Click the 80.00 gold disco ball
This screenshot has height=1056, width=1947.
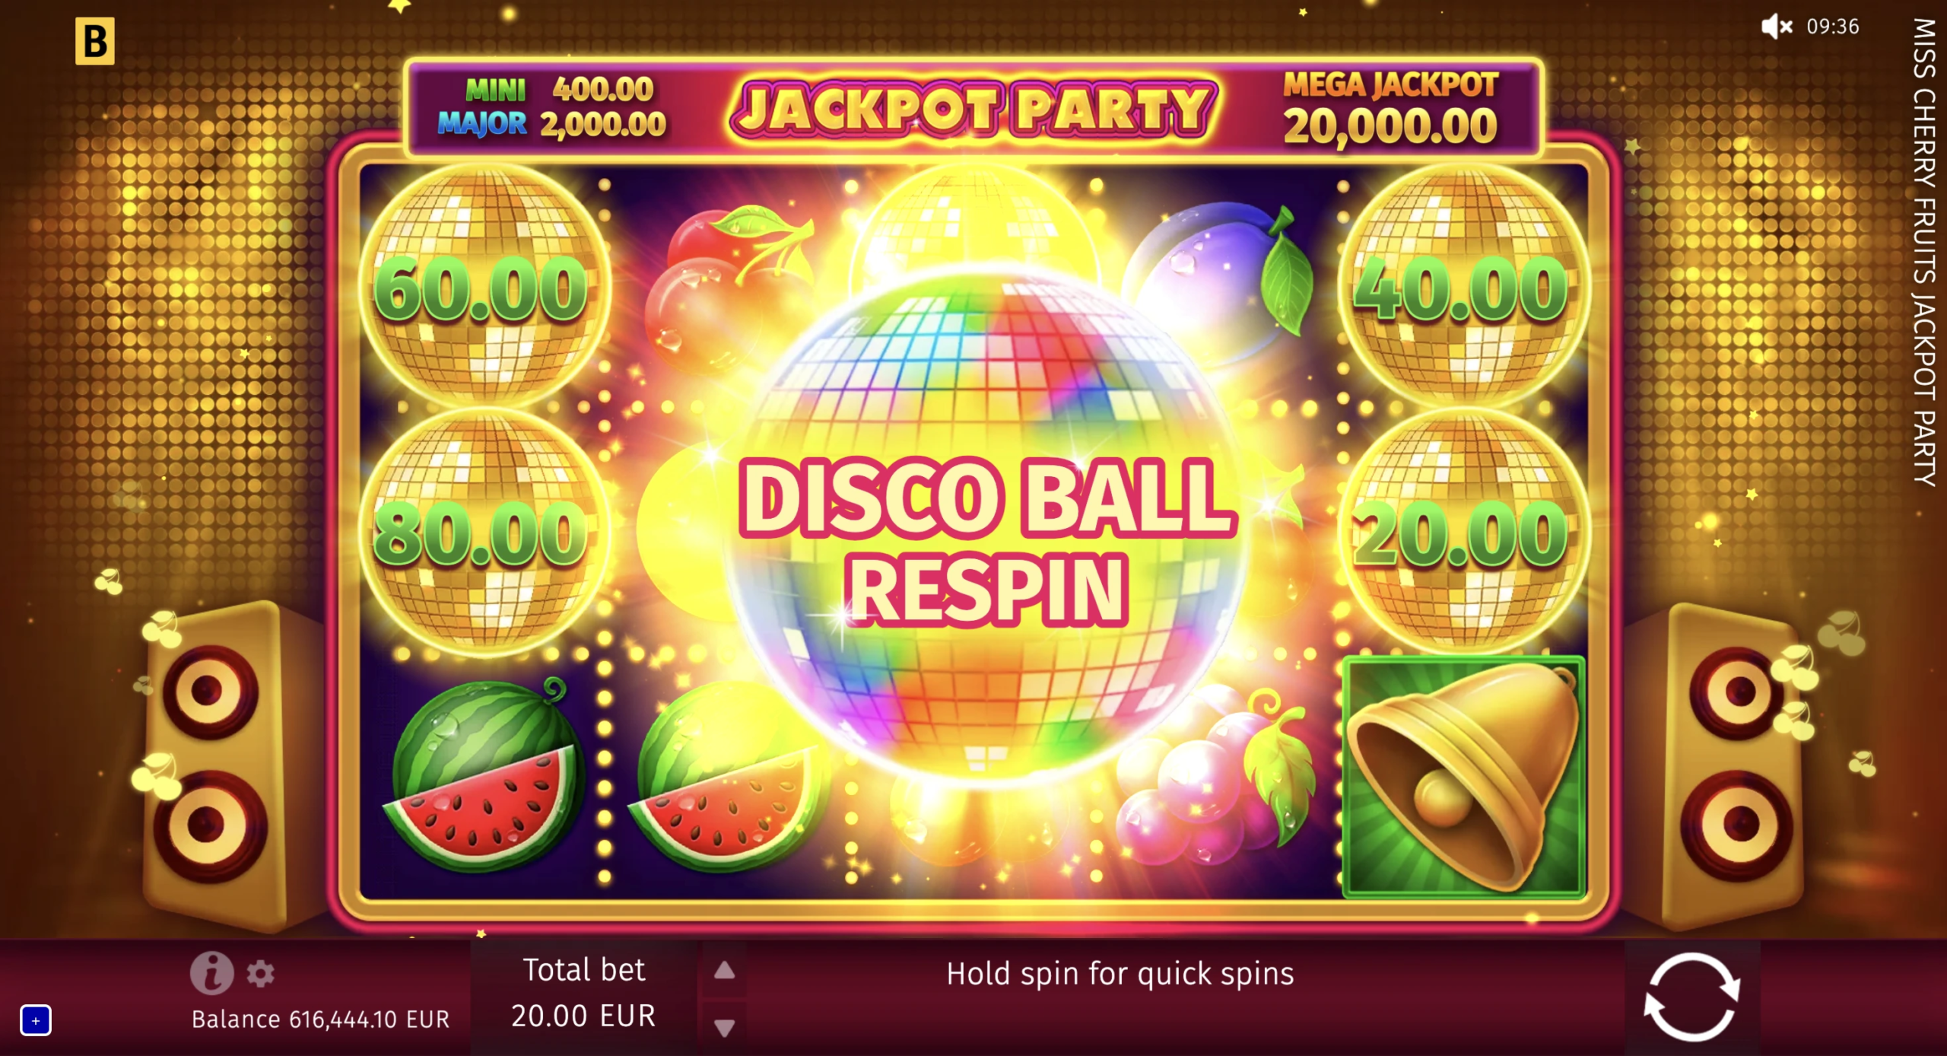pos(484,531)
